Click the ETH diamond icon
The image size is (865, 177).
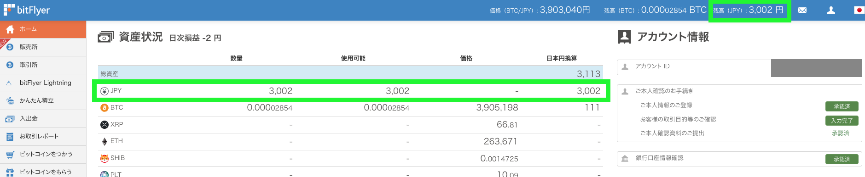[x=104, y=142]
